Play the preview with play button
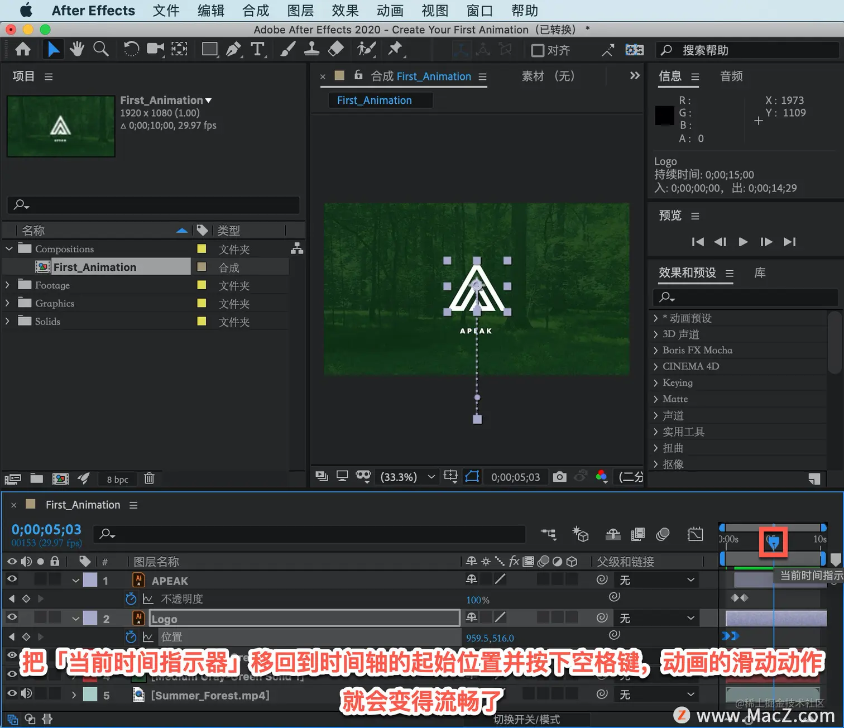Image resolution: width=844 pixels, height=728 pixels. coord(743,242)
